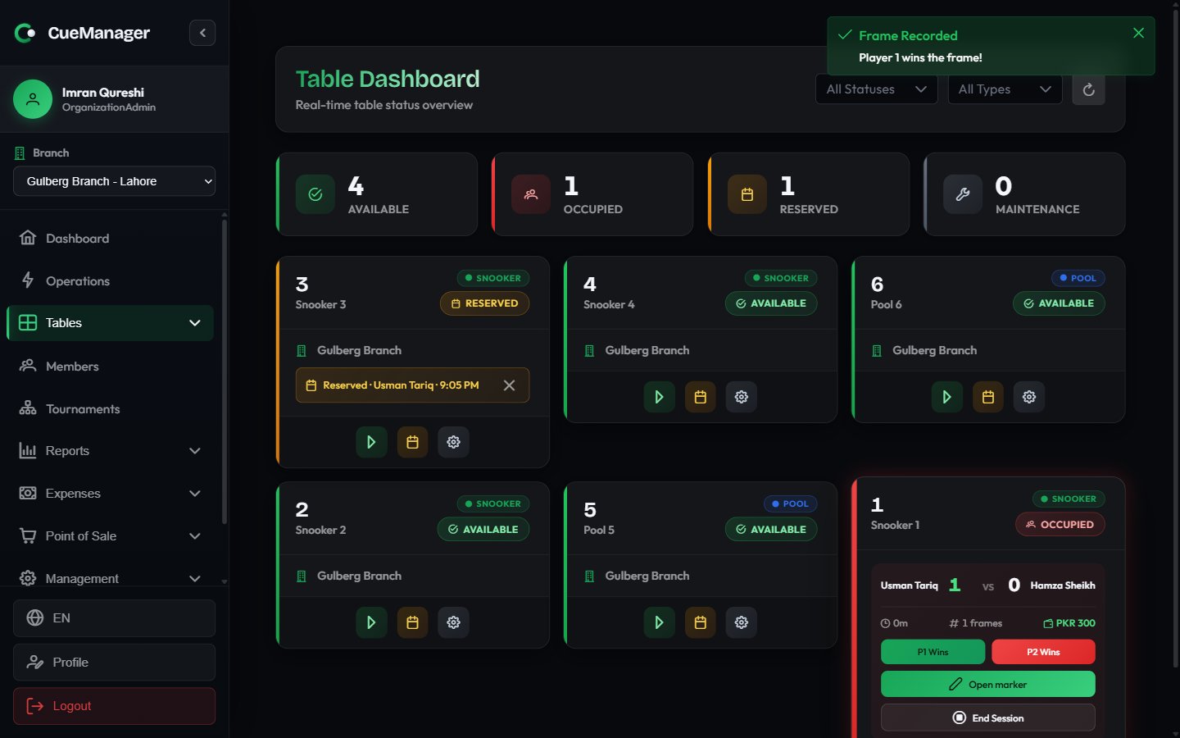Click the POOL type tag on Pool 5
Viewport: 1180px width, 738px height.
coord(790,504)
